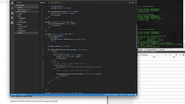Image resolution: width=185 pixels, height=104 pixels.
Task: Select the Docker tab in database tool
Action: [140, 50]
